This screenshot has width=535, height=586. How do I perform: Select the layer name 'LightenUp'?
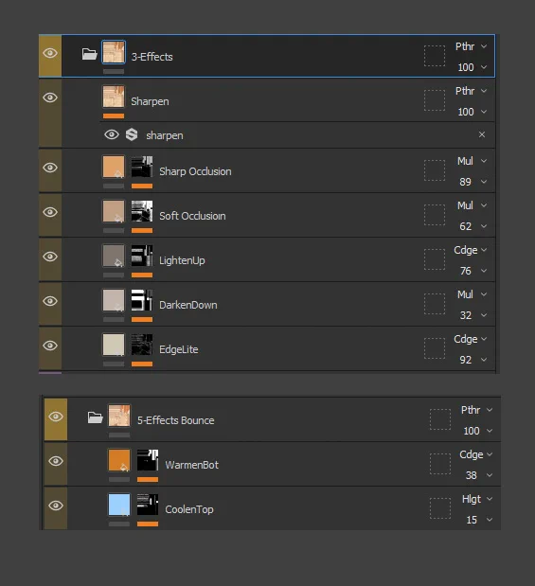[182, 260]
